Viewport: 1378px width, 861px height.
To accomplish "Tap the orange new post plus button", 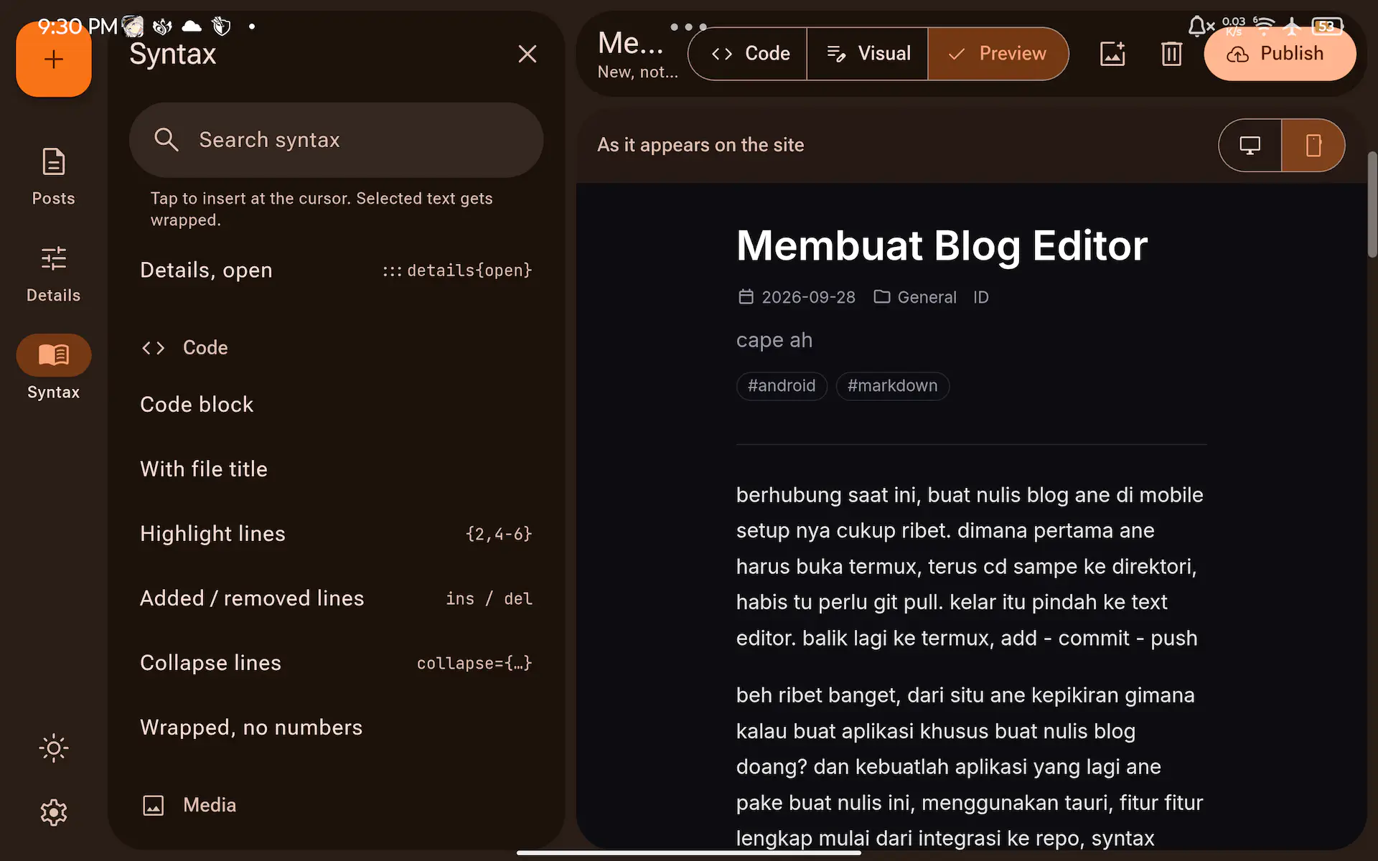I will [54, 59].
